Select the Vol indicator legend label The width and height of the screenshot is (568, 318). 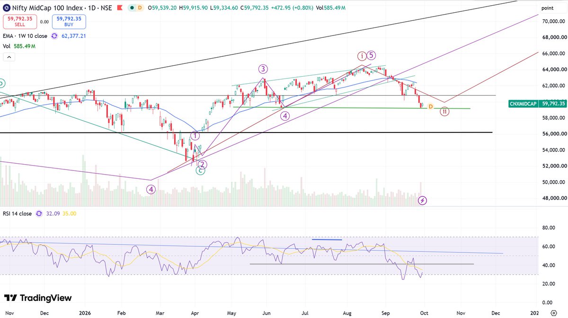point(7,46)
